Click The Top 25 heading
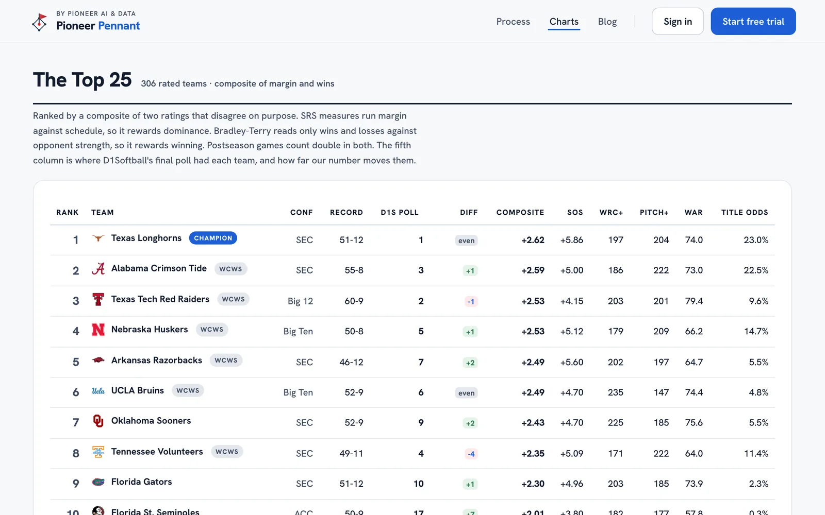 [82, 80]
